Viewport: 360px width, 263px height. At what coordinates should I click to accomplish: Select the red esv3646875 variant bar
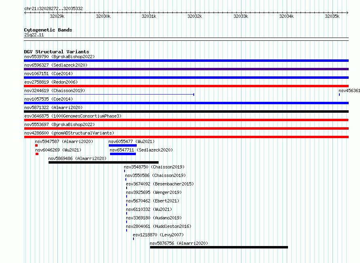click(186, 120)
